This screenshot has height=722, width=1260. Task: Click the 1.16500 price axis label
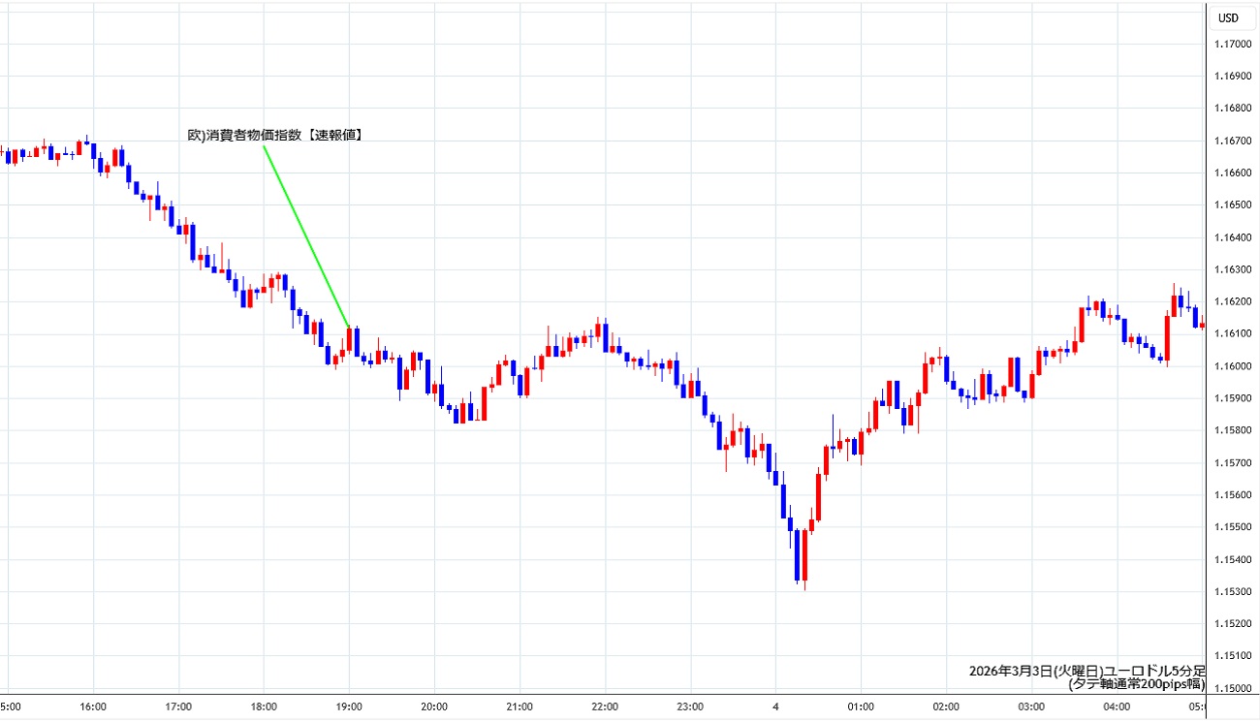click(x=1234, y=205)
